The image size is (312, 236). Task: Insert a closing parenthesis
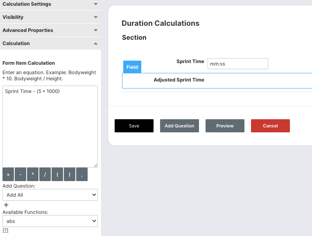[70, 175]
